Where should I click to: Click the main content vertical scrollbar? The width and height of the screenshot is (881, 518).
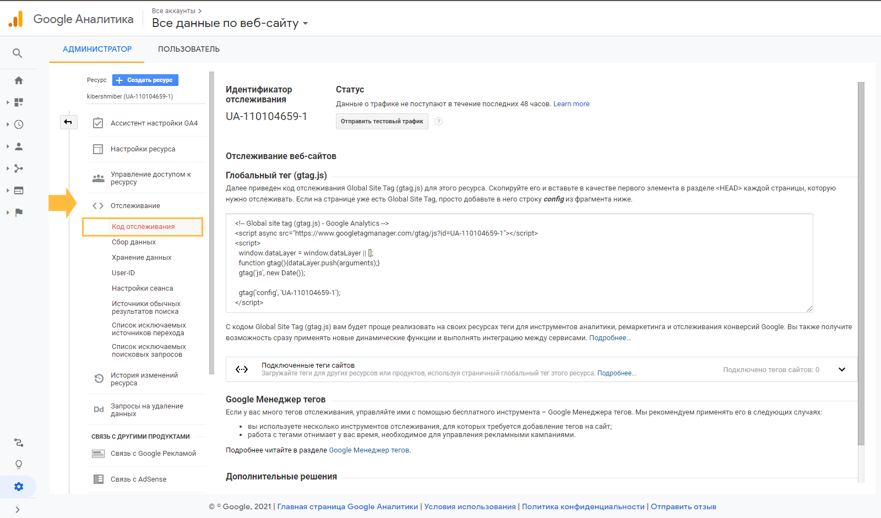(x=861, y=263)
